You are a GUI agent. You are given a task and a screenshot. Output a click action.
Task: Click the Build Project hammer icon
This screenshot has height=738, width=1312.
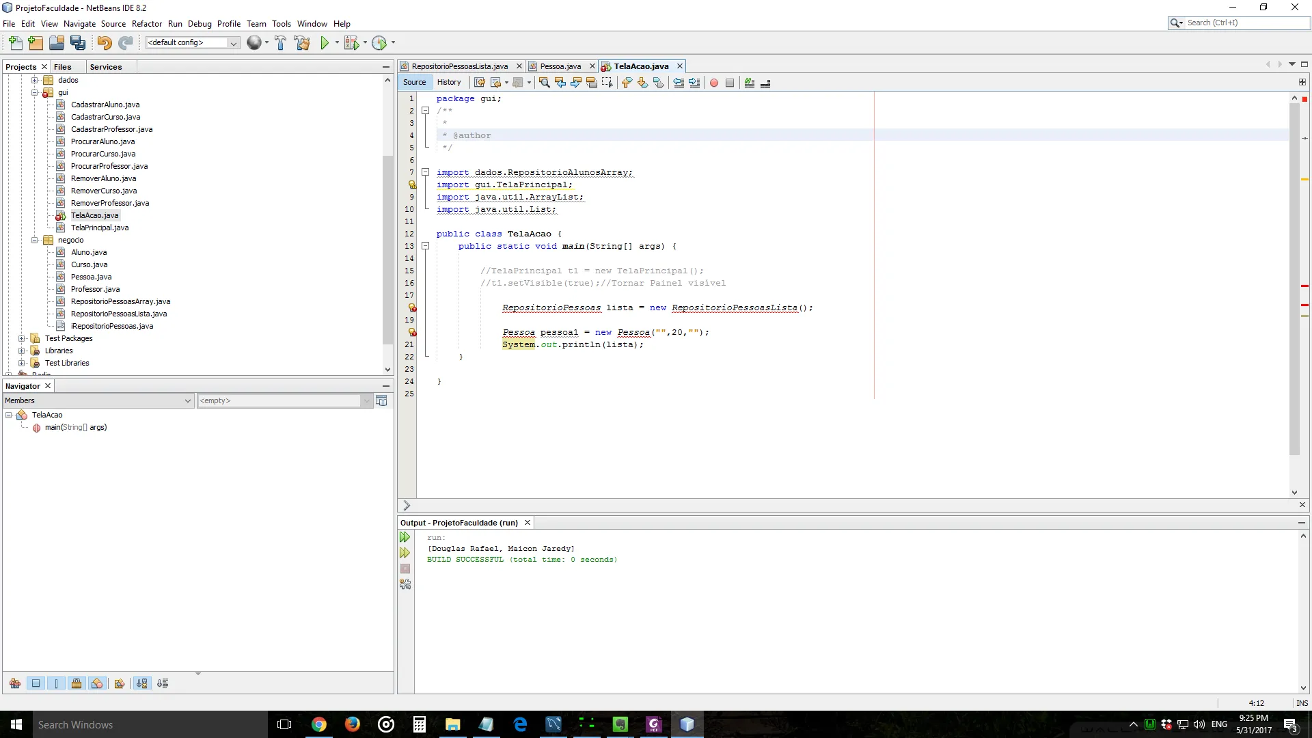[280, 43]
